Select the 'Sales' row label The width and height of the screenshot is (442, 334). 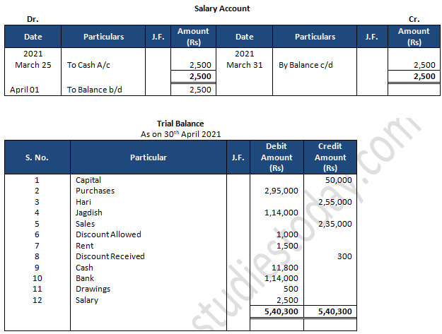click(85, 224)
